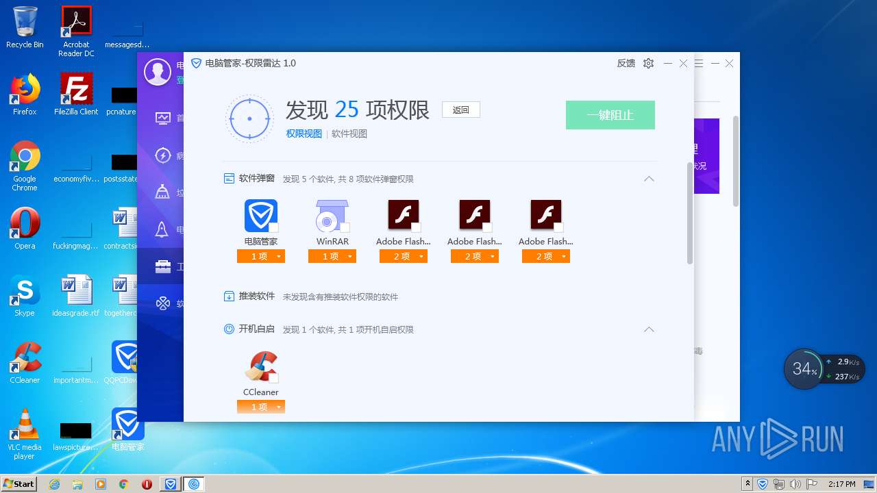The width and height of the screenshot is (877, 493).
Task: Open the 2项 dropdown under the third Adobe Flash
Action: click(x=546, y=256)
